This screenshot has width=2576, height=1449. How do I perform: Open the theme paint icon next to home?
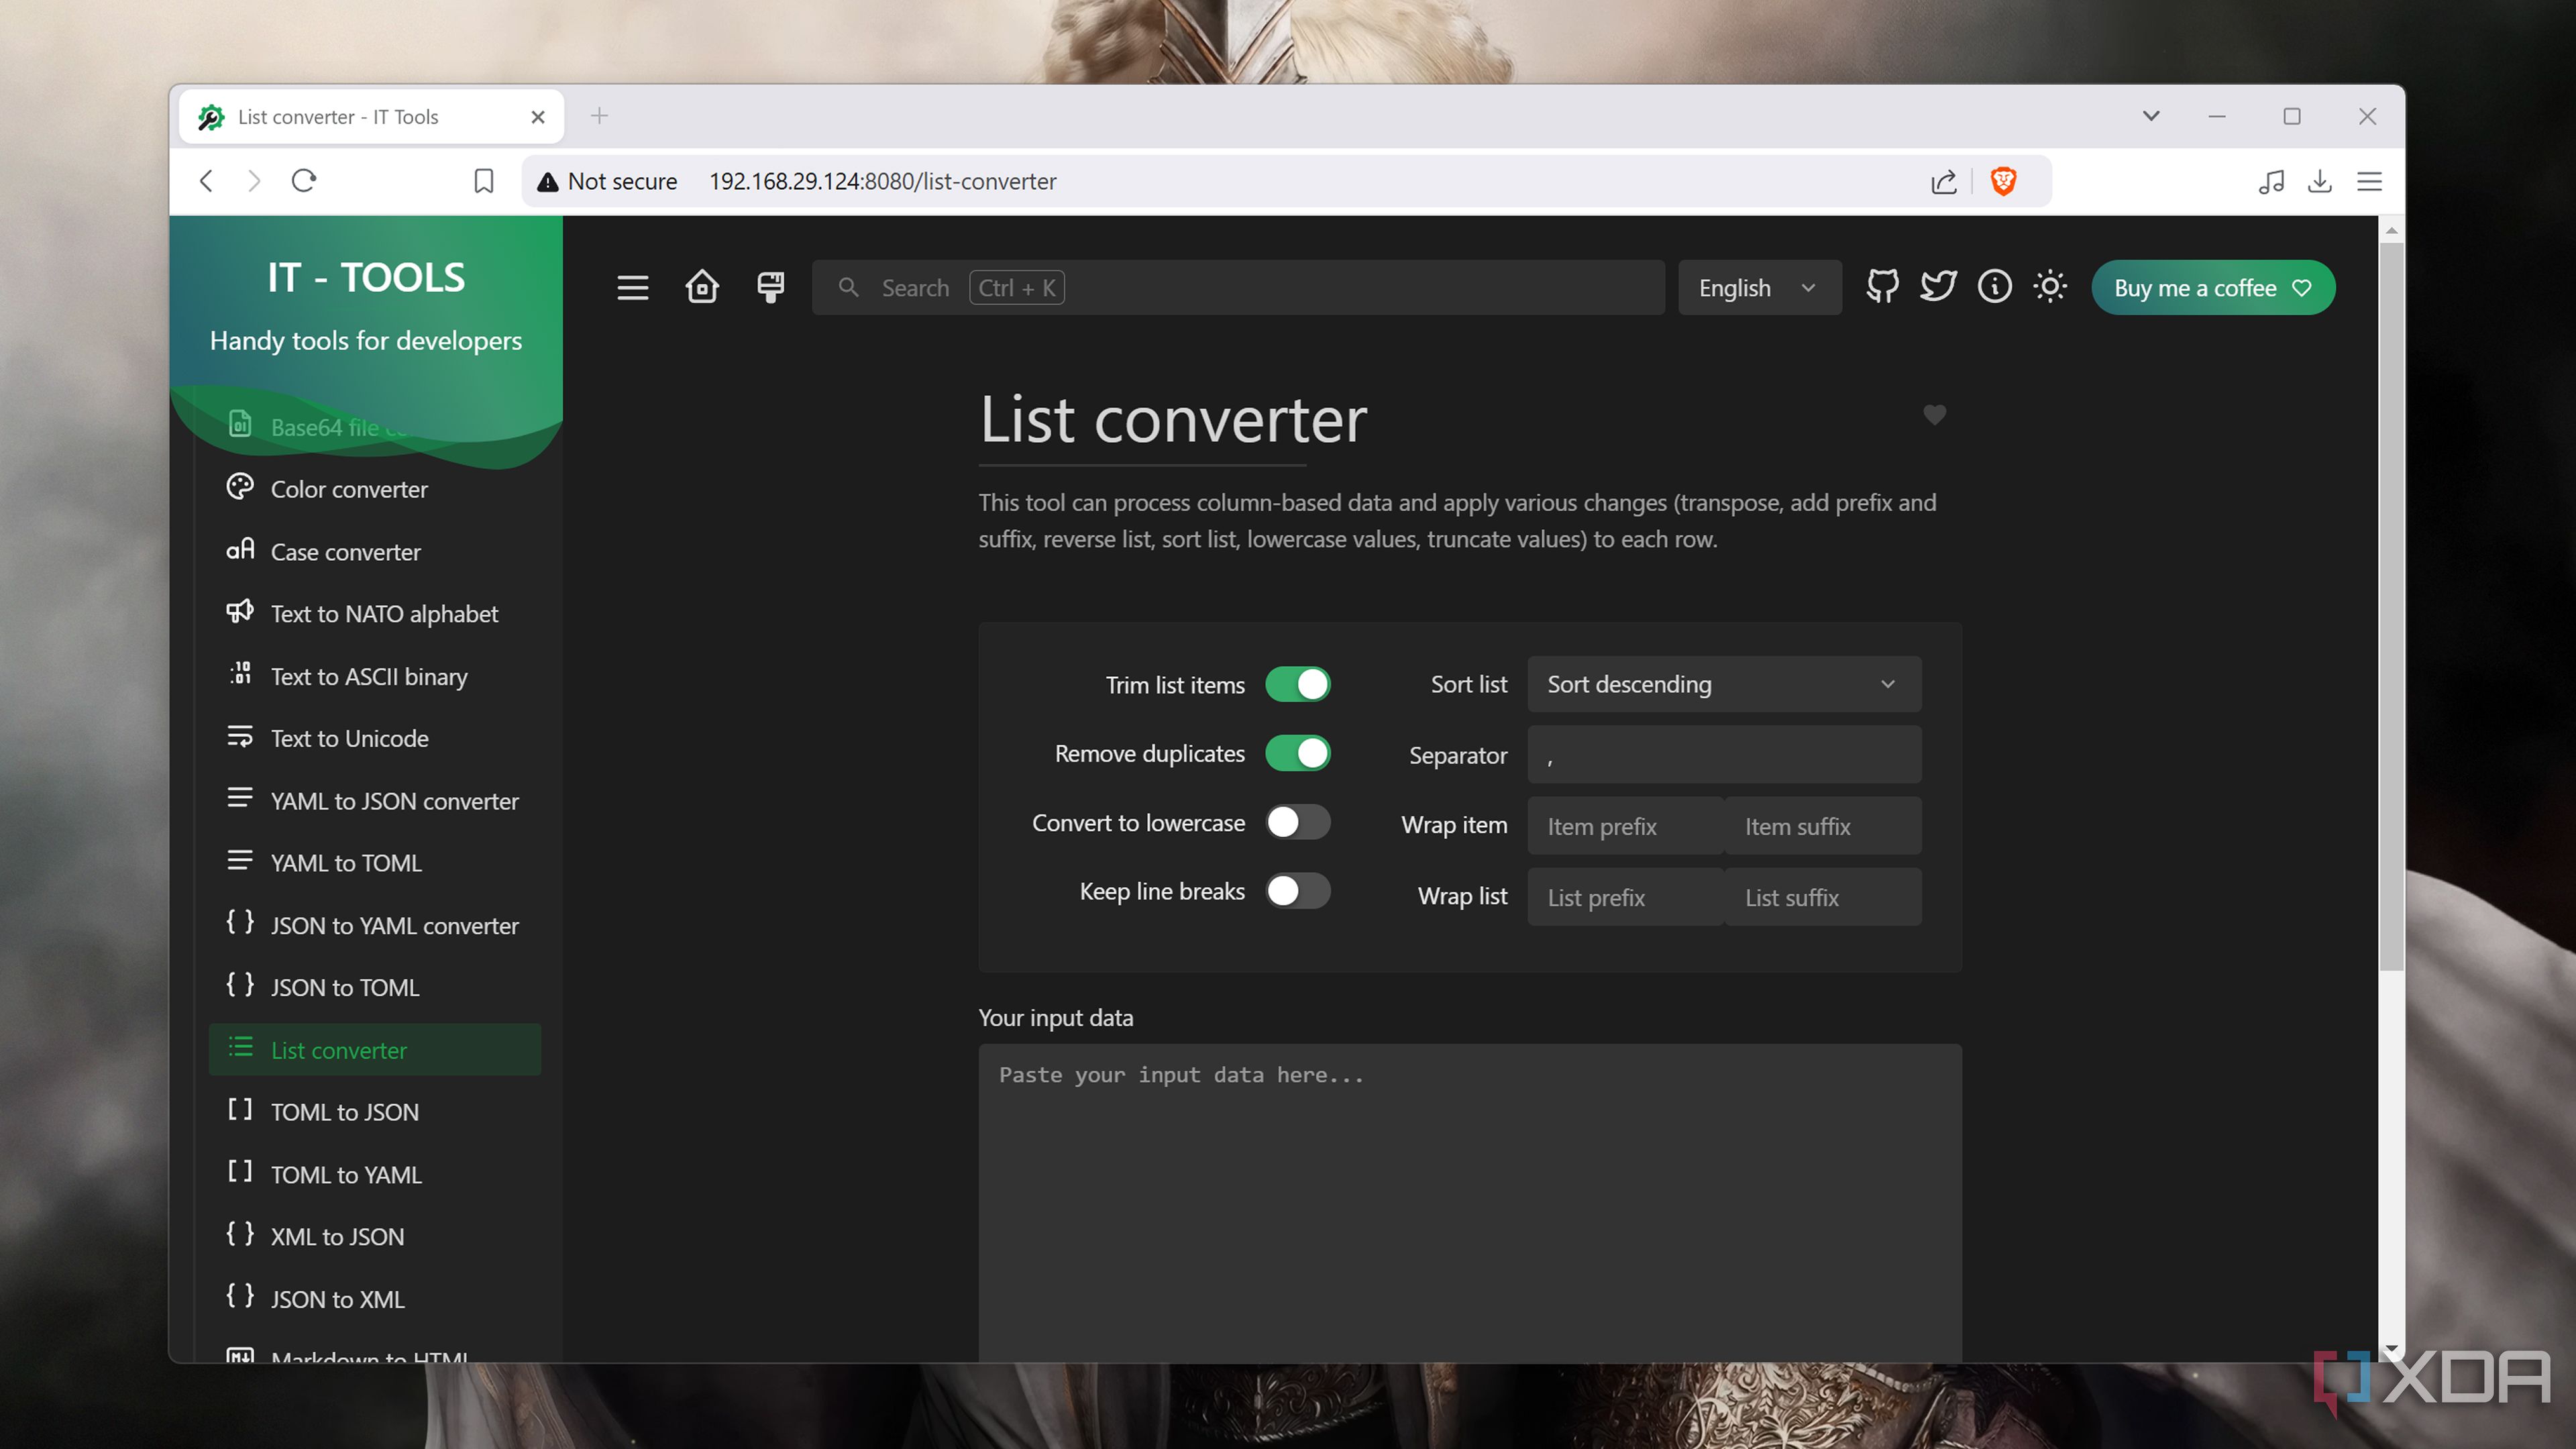tap(769, 287)
